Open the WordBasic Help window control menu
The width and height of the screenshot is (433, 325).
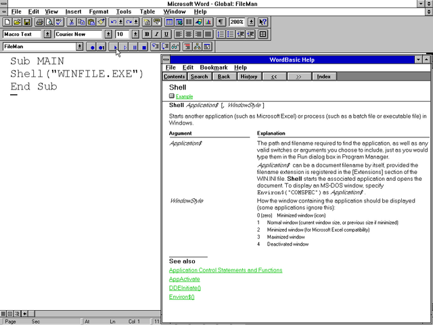166,60
